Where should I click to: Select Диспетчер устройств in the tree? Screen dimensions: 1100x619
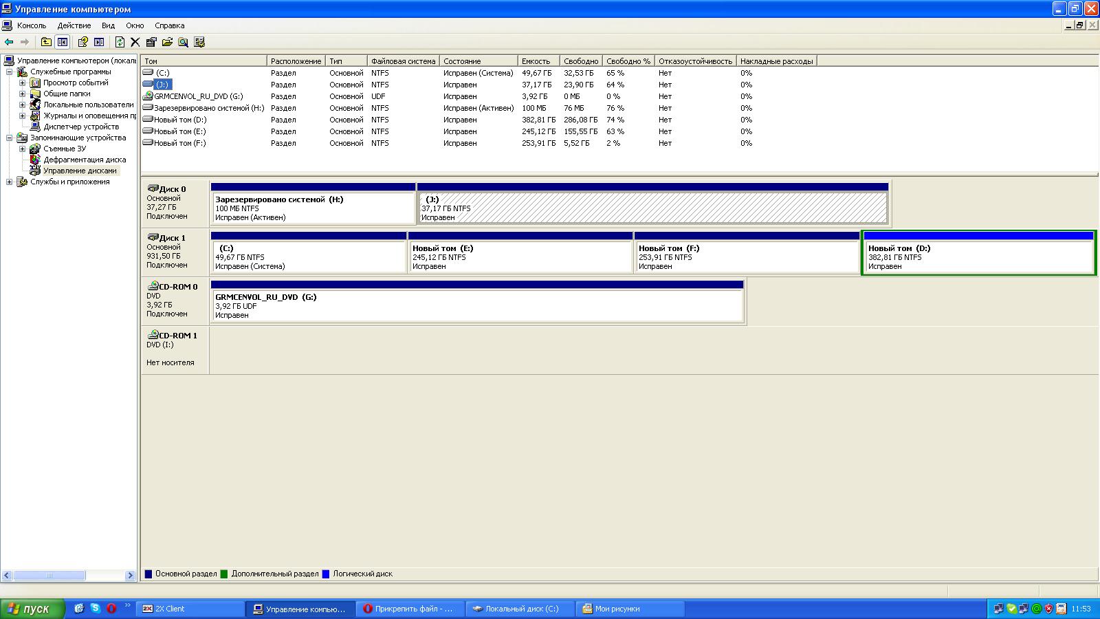click(81, 127)
